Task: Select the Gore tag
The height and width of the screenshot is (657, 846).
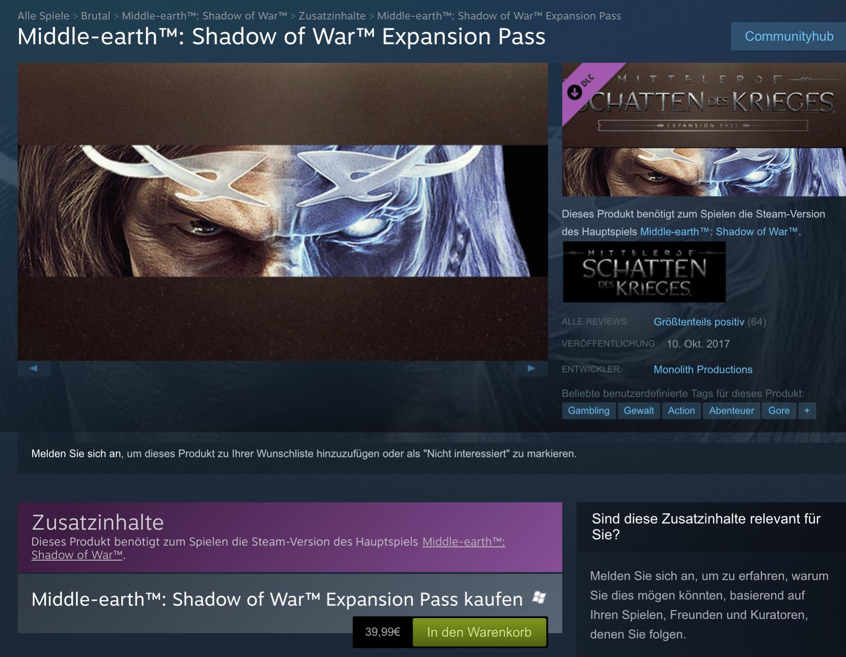Action: tap(779, 411)
